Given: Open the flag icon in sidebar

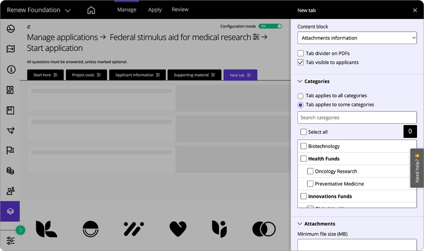Looking at the screenshot, I should tap(11, 150).
